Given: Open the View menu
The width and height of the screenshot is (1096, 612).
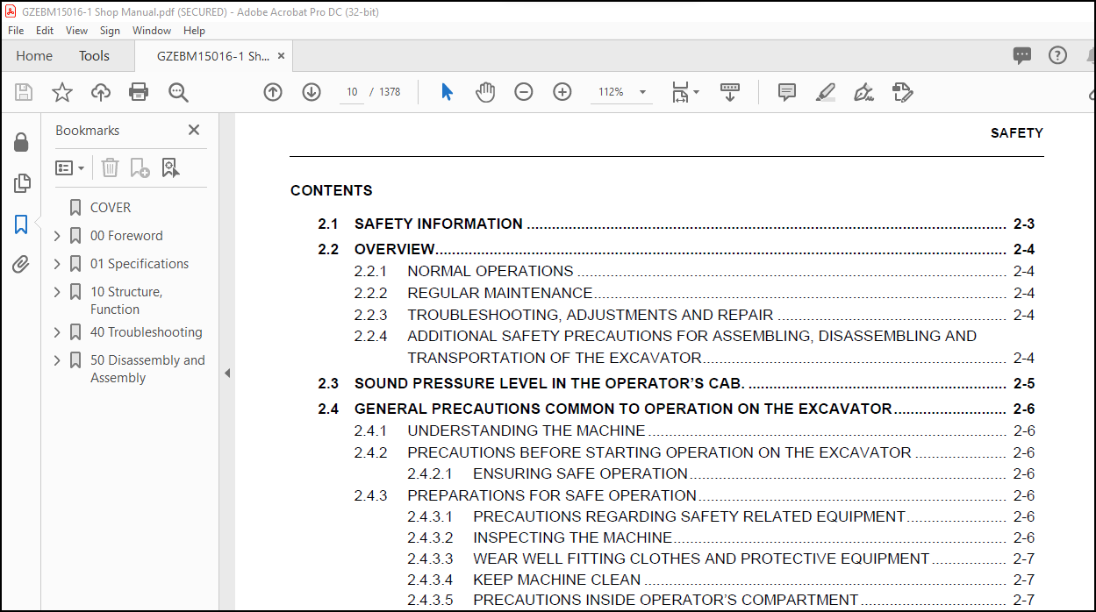Looking at the screenshot, I should point(77,30).
